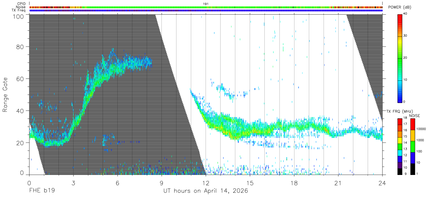Click the NOISE scale label '100'
This screenshot has height=198, width=430.
pyautogui.click(x=419, y=152)
